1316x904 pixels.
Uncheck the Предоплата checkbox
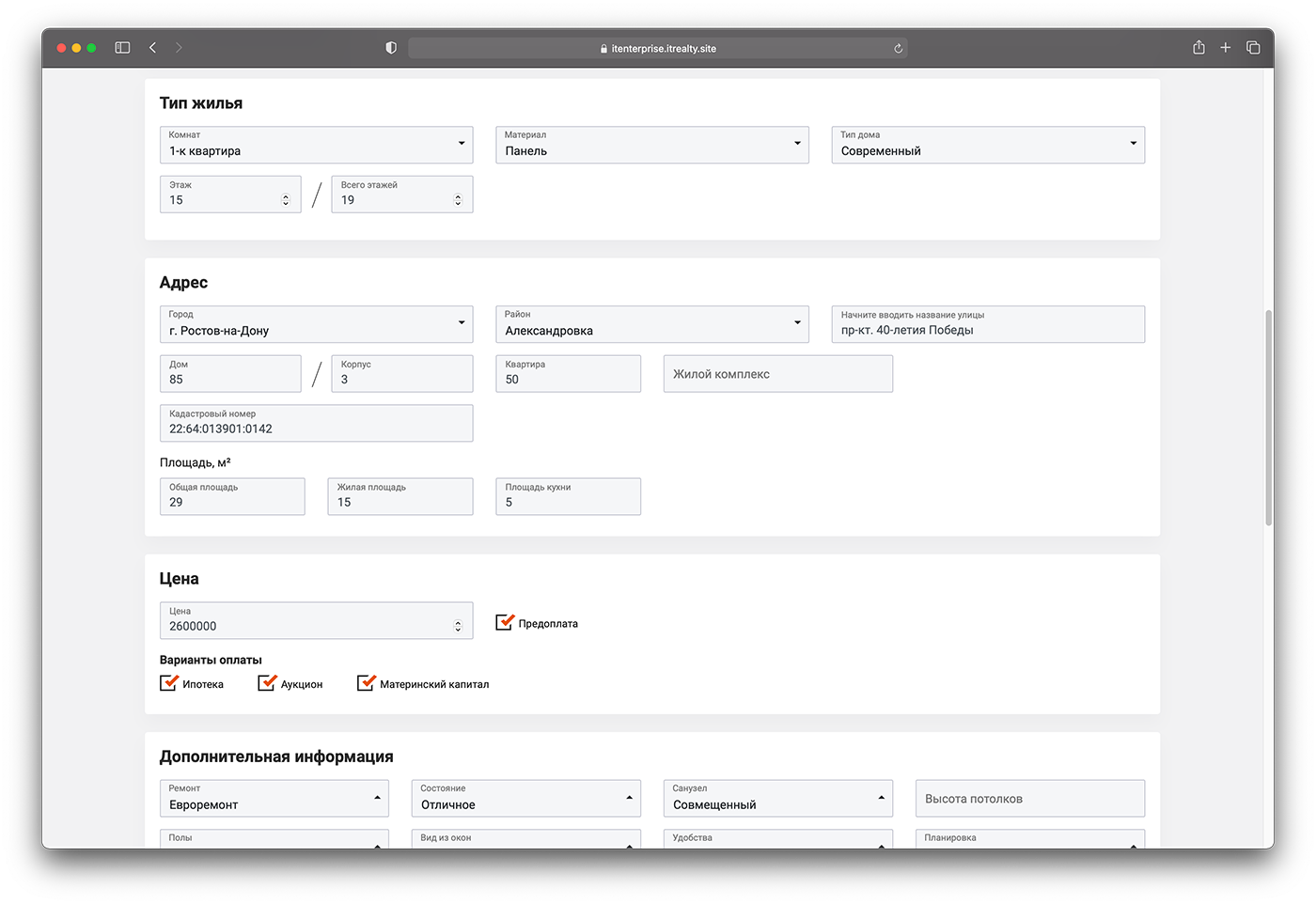pos(505,622)
